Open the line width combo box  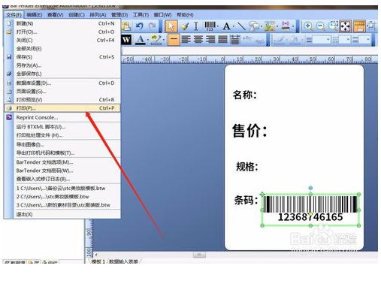(x=322, y=40)
